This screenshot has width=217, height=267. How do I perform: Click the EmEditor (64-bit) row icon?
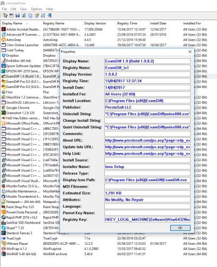[3, 60]
